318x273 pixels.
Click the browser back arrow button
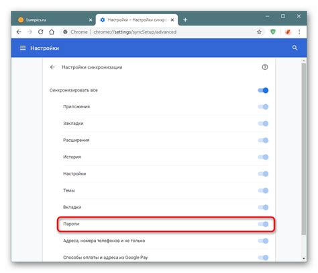coord(19,32)
